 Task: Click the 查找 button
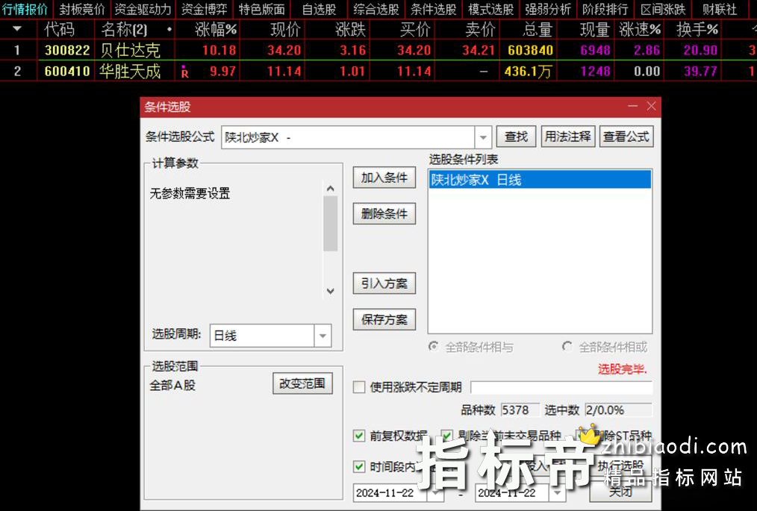coord(516,137)
